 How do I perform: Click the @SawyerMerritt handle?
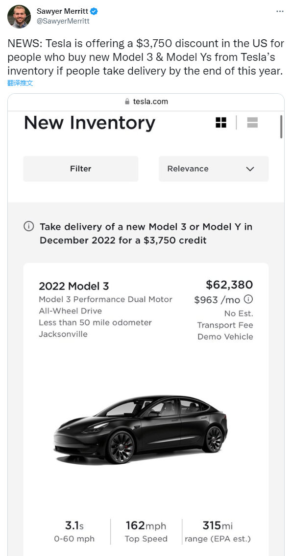tap(63, 21)
